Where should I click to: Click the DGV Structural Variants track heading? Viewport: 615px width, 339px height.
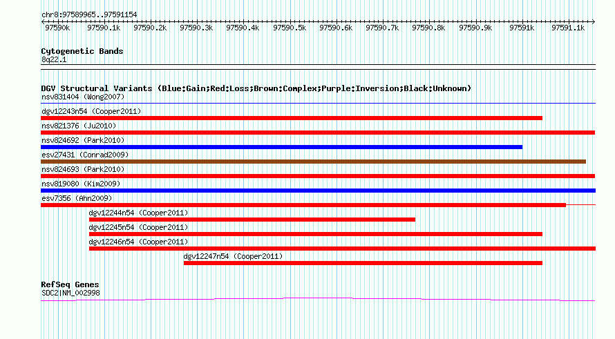256,88
